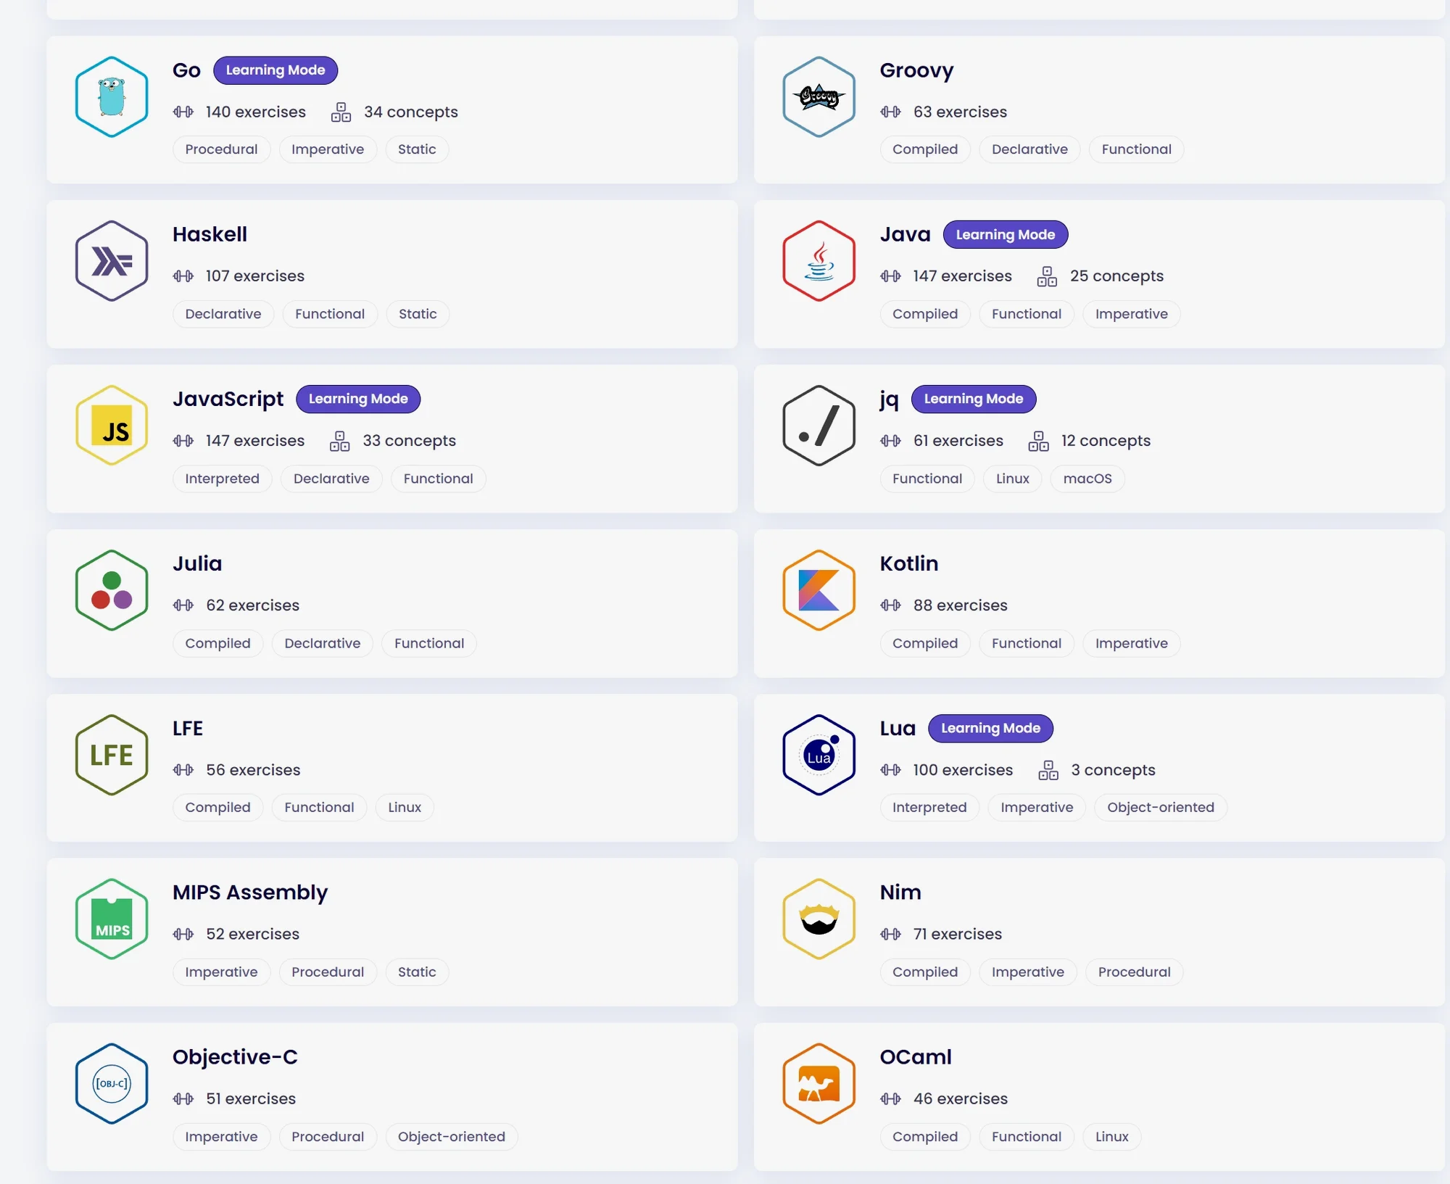This screenshot has width=1450, height=1184.
Task: Click the JavaScript JS hexagon logo
Action: point(112,426)
